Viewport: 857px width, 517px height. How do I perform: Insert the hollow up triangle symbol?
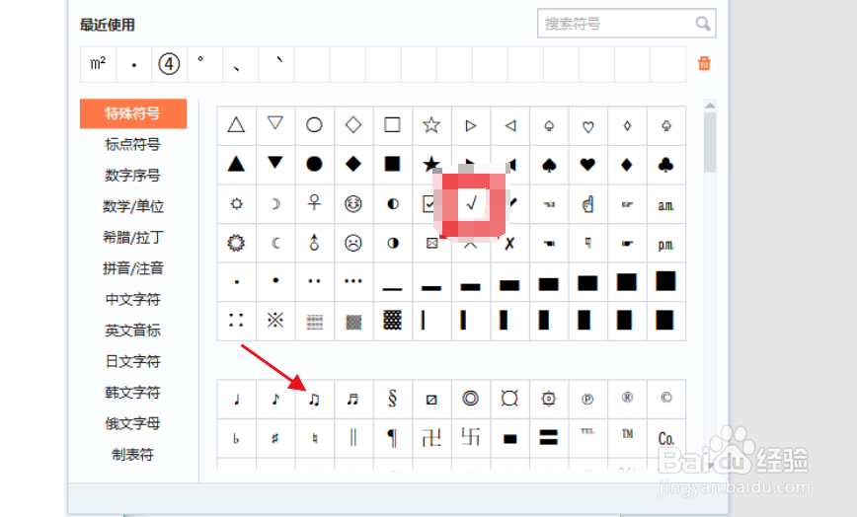(x=236, y=125)
